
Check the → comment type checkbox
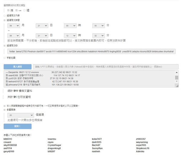click(x=16, y=10)
